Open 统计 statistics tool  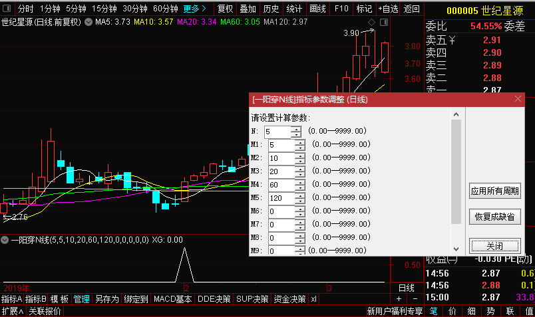[294, 9]
